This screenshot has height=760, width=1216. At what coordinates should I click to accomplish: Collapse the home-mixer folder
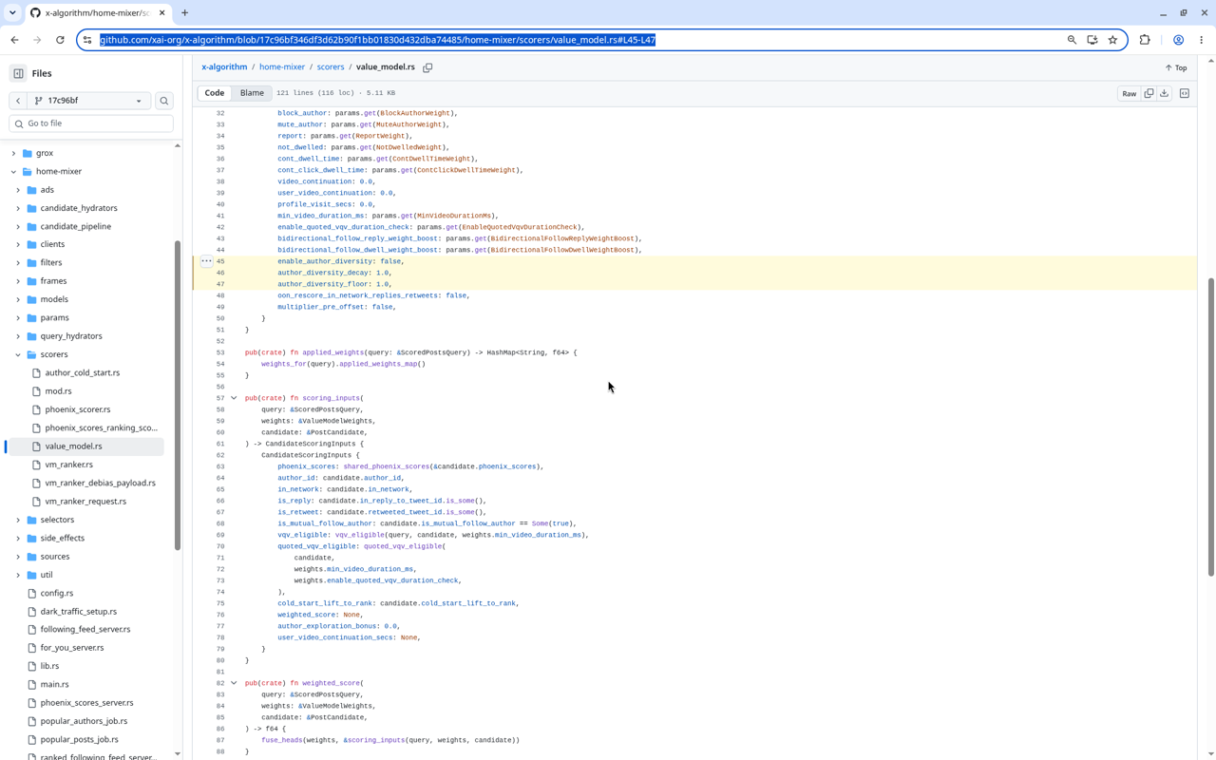coord(13,172)
